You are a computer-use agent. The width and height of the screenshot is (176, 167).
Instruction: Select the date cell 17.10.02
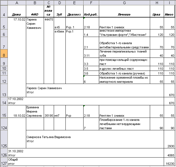coord(17,57)
